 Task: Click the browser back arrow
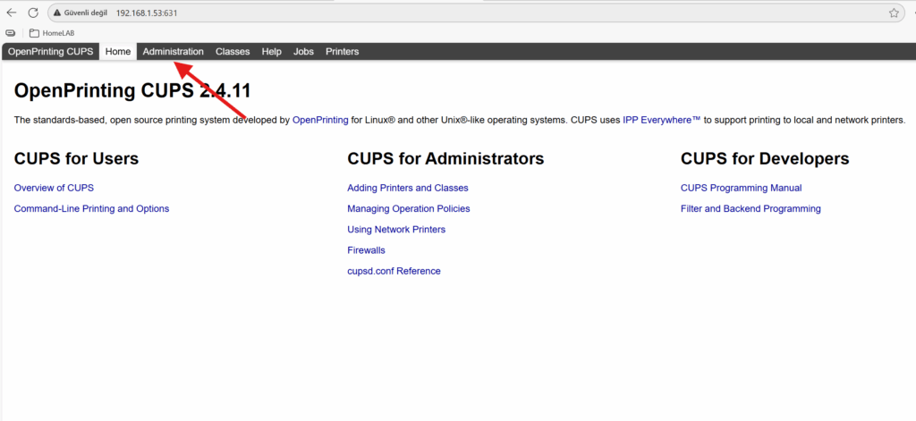12,13
